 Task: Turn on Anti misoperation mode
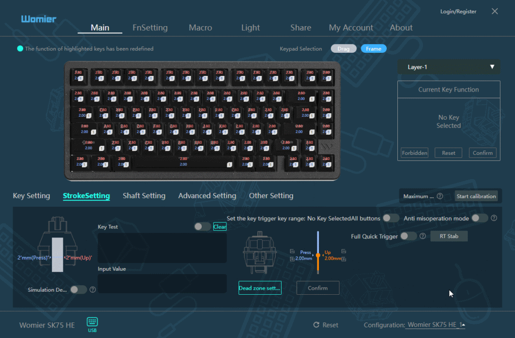click(479, 218)
